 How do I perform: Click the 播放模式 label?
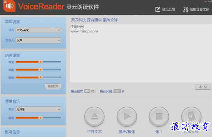click(x=77, y=91)
